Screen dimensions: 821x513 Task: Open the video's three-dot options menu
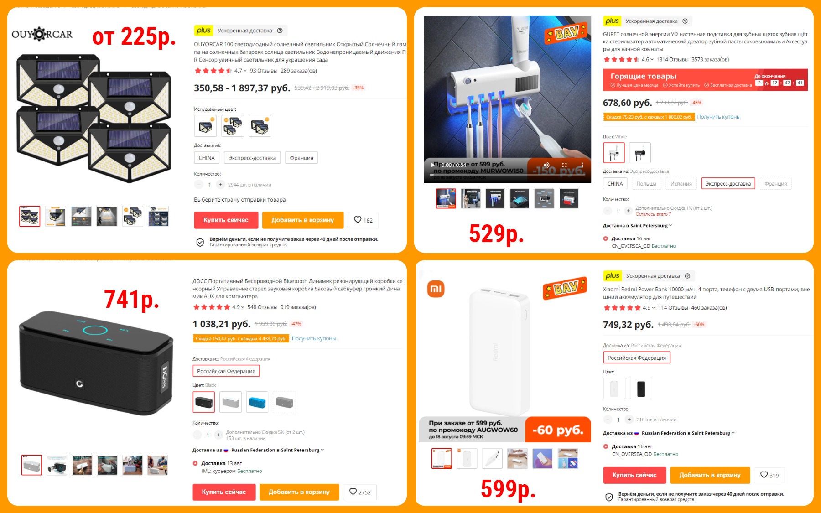(582, 165)
